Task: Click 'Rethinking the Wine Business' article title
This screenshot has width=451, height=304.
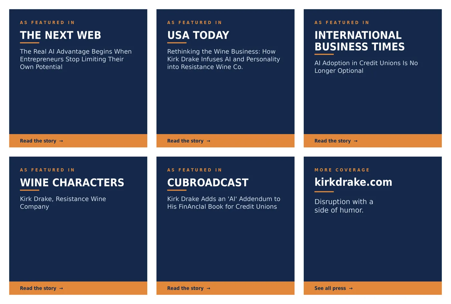Action: coord(224,59)
